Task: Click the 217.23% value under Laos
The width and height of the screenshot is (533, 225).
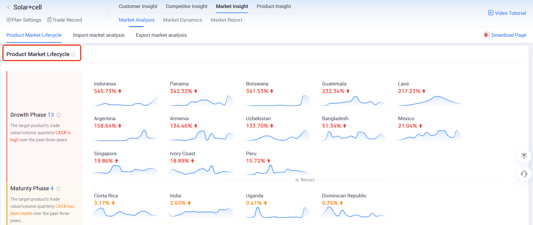Action: point(409,91)
